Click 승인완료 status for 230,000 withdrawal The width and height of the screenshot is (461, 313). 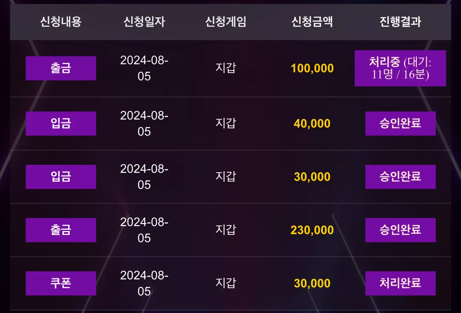(x=400, y=230)
